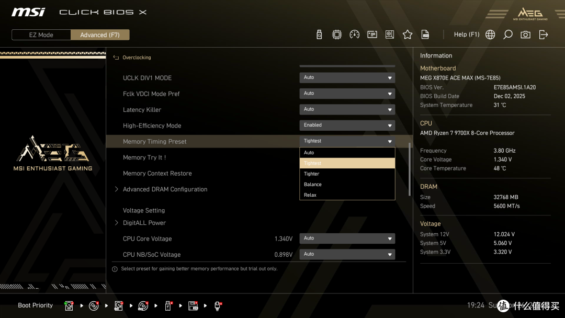Screen dimensions: 565x318
Task: Open the log file icon
Action: [425, 35]
